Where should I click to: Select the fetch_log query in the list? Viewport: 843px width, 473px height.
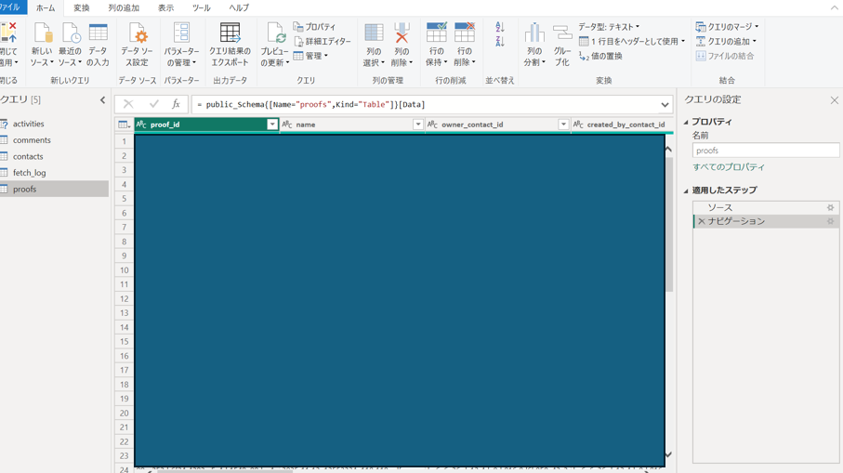30,173
